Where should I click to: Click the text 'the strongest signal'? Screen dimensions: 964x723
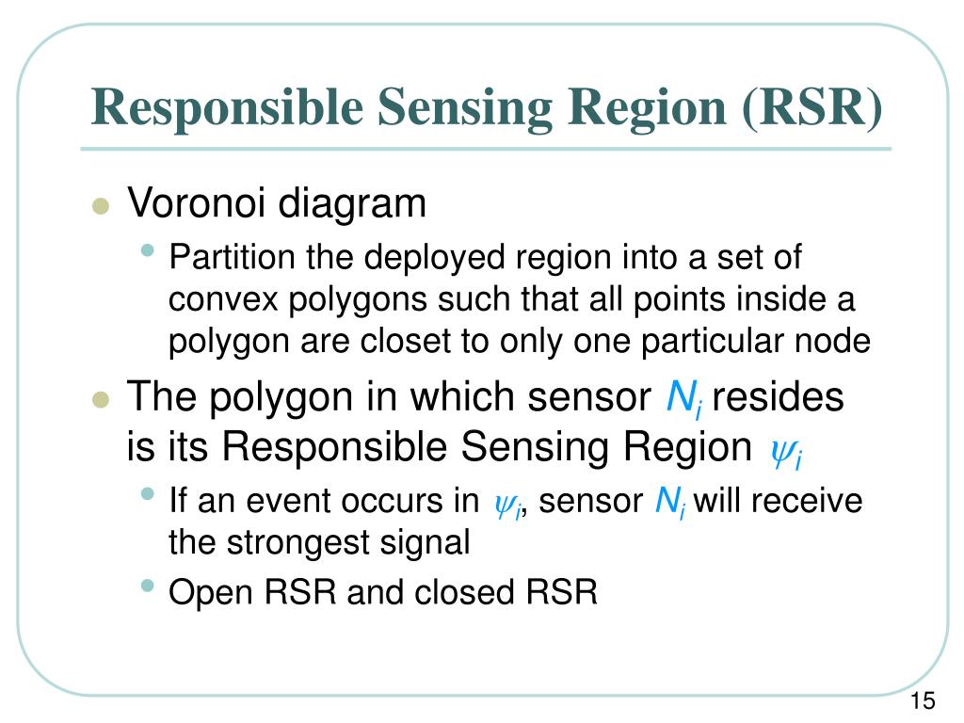pos(319,543)
